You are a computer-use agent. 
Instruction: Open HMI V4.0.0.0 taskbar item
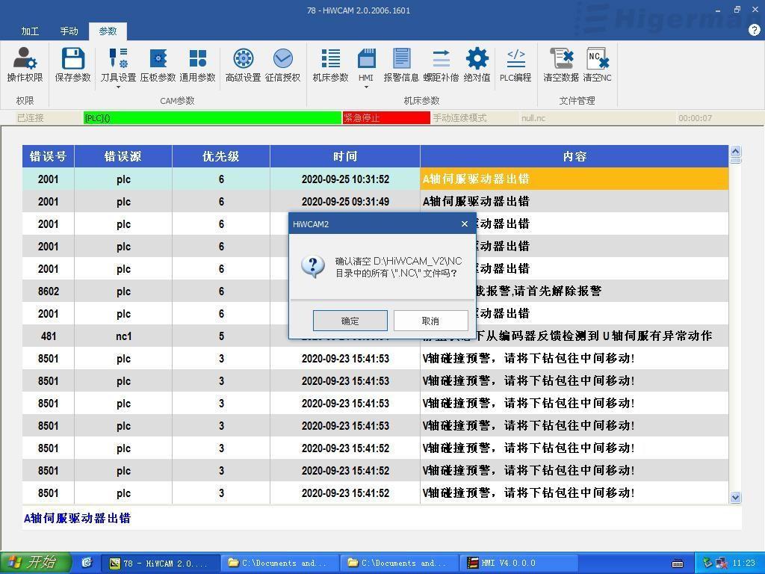click(520, 564)
